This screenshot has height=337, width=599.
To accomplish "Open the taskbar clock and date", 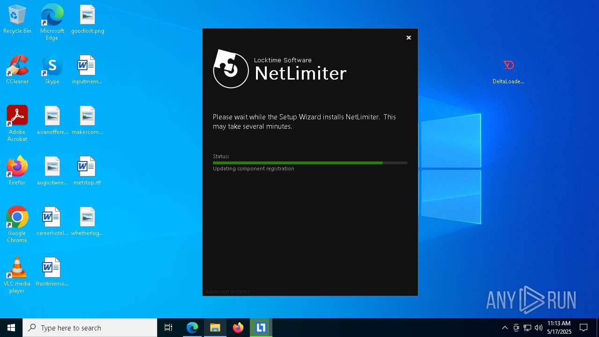I will coord(559,328).
